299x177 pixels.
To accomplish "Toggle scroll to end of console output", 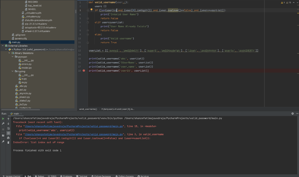I will click(x=8, y=133).
